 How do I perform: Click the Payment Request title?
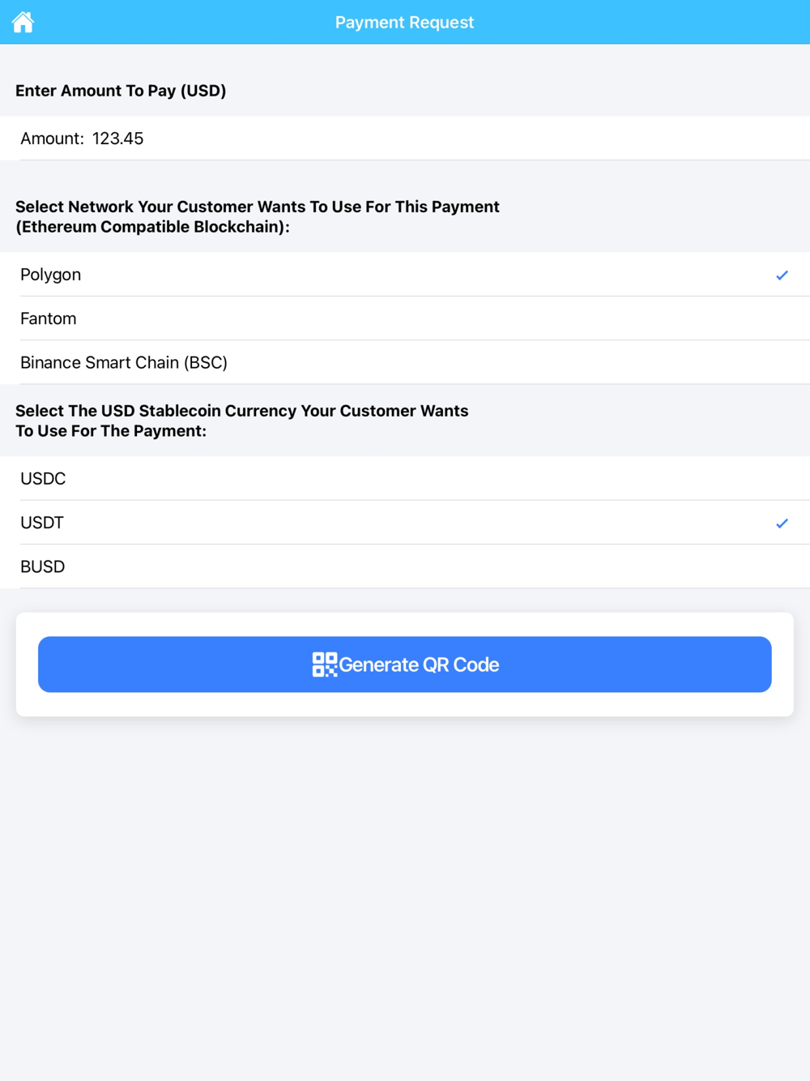pyautogui.click(x=404, y=23)
